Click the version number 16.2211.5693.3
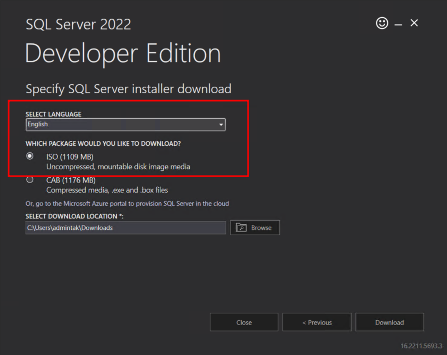447x355 pixels. point(421,346)
